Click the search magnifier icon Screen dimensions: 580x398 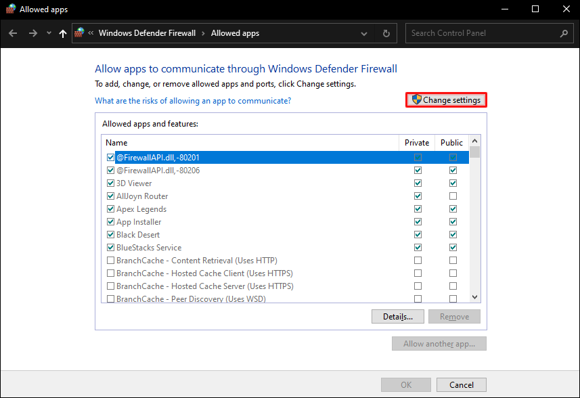point(564,33)
